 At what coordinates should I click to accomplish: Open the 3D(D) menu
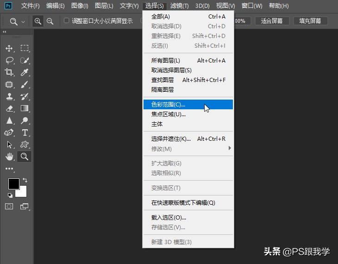[x=202, y=6]
